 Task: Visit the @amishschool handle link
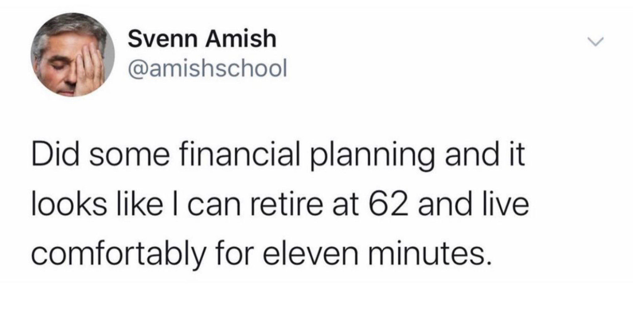tap(207, 69)
